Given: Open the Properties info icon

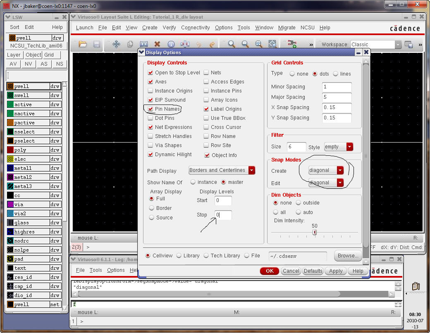Looking at the screenshot, I should click(x=171, y=44).
